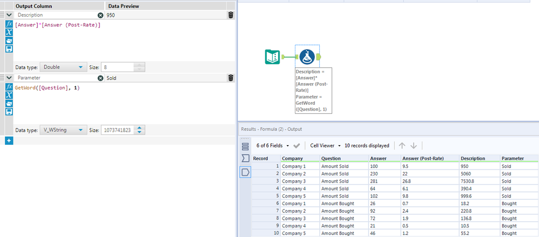The height and width of the screenshot is (237, 539).
Task: Click the cell with value 7530.8
Action: click(x=480, y=181)
